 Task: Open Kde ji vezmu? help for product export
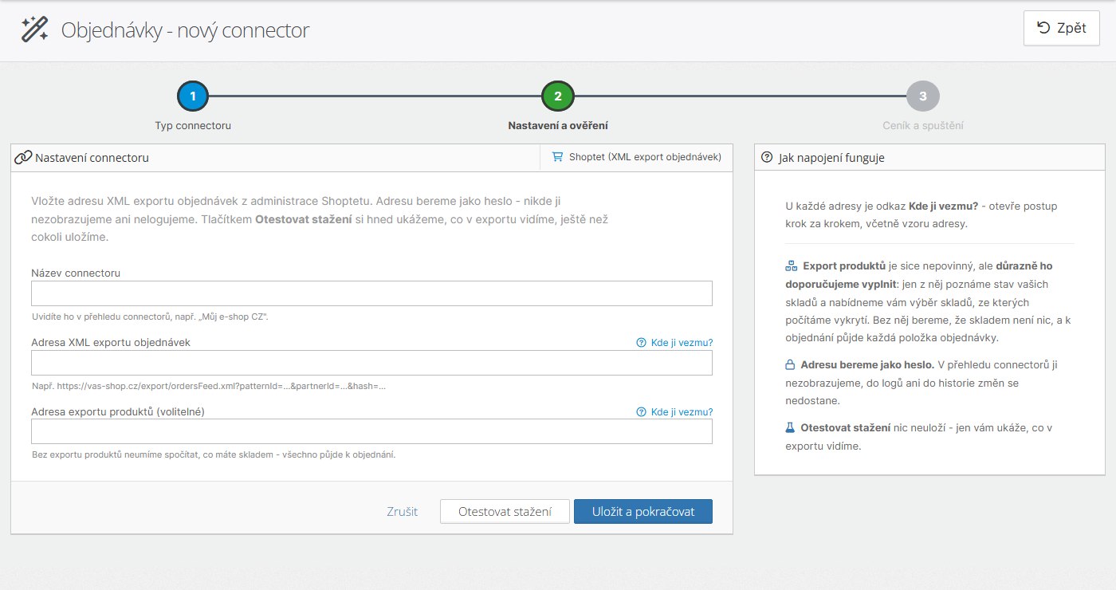[x=674, y=412]
